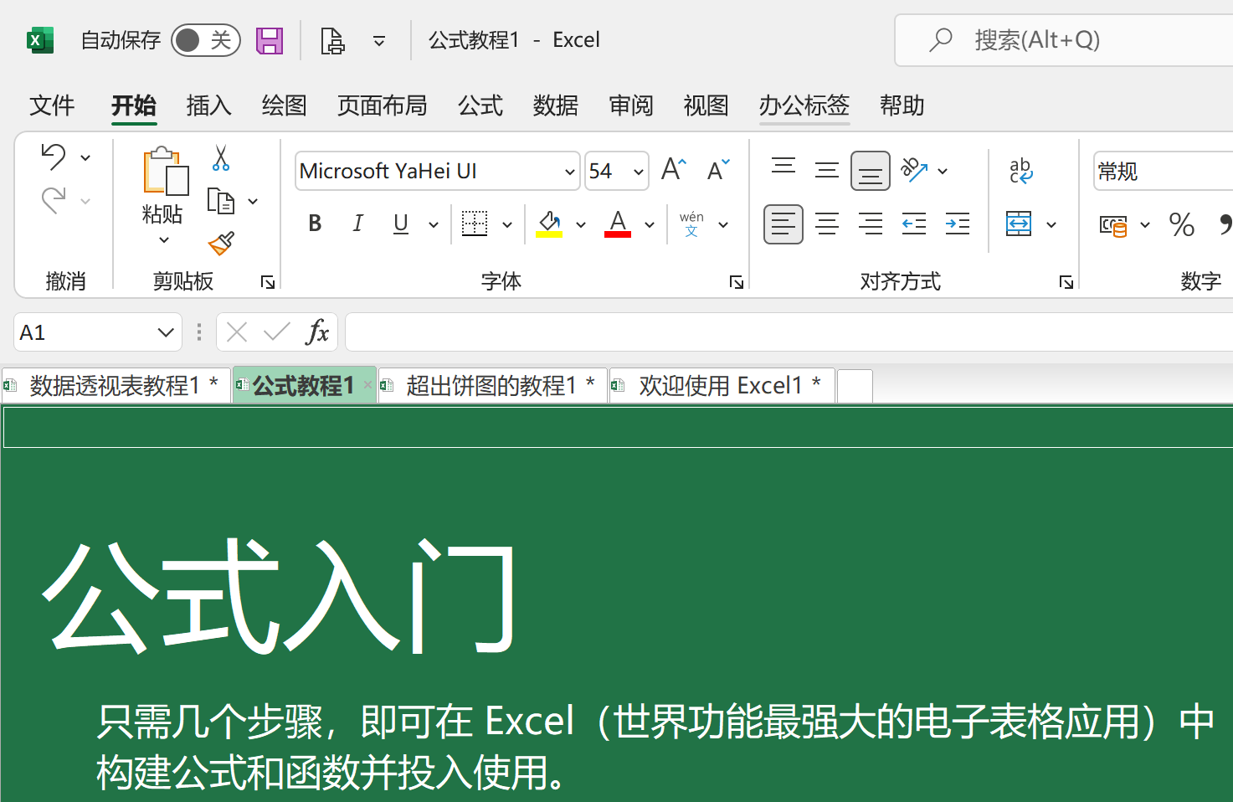The height and width of the screenshot is (802, 1233).
Task: Click the Paste clipboard icon
Action: point(165,172)
